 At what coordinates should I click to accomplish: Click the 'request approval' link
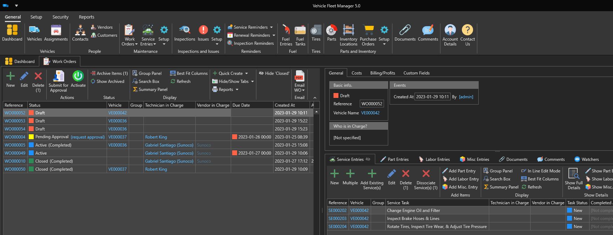[88, 137]
